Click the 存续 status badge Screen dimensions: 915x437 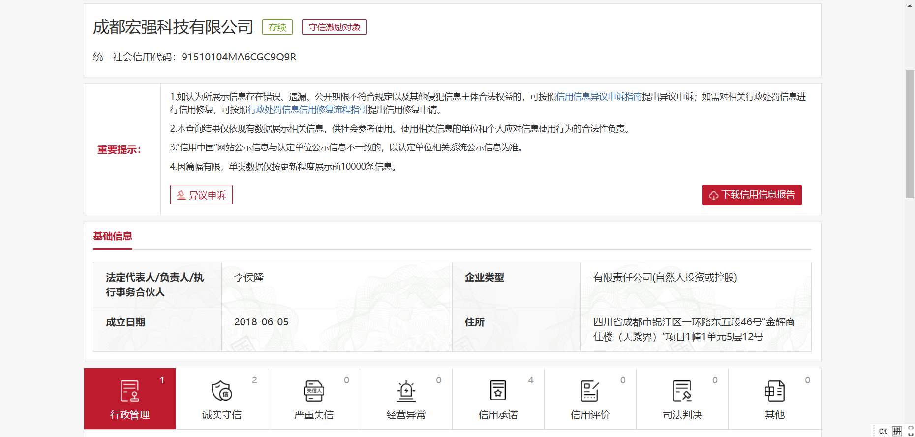pos(277,28)
